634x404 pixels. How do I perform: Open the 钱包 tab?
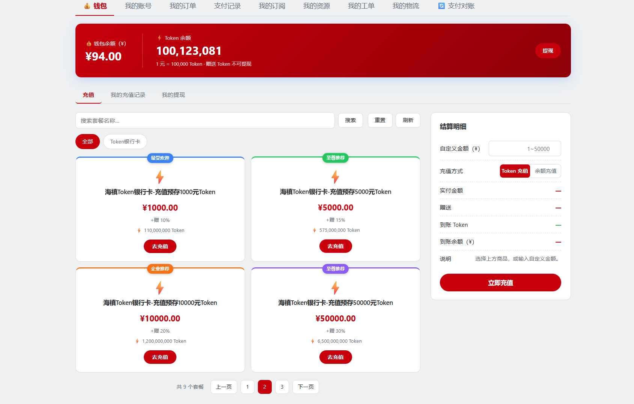coord(95,6)
